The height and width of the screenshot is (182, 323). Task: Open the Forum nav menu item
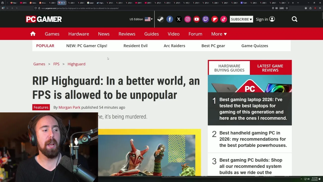(x=195, y=34)
